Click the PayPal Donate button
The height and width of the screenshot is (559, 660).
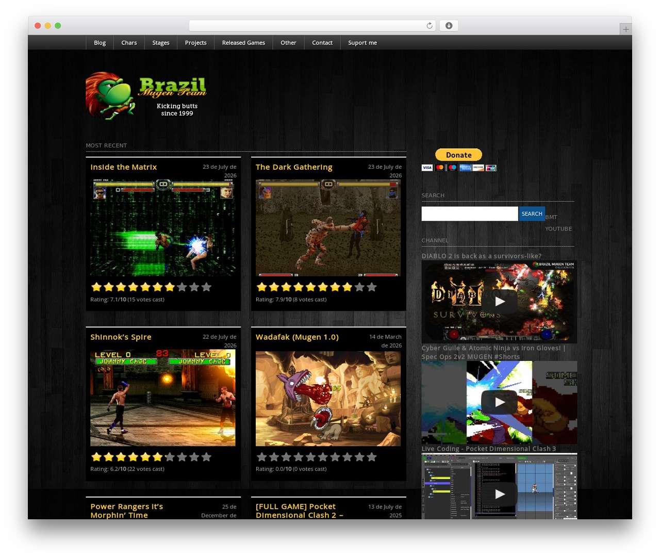[x=458, y=155]
